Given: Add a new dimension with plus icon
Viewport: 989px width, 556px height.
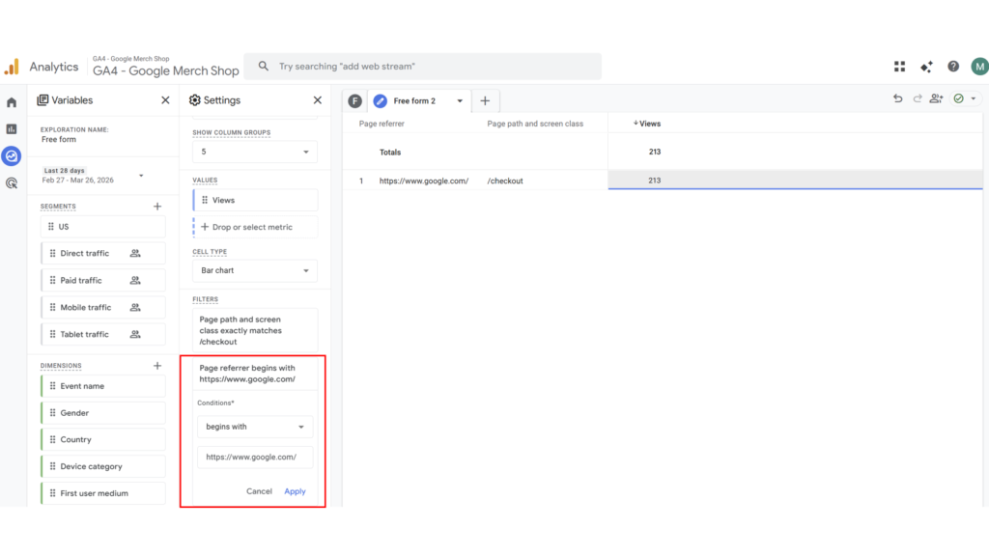Looking at the screenshot, I should pyautogui.click(x=157, y=366).
